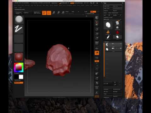
Task: Open the red material sphere selector
Action: click(19, 57)
